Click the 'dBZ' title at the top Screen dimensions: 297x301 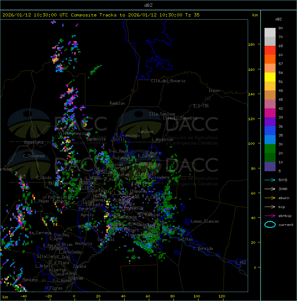[x=148, y=5]
